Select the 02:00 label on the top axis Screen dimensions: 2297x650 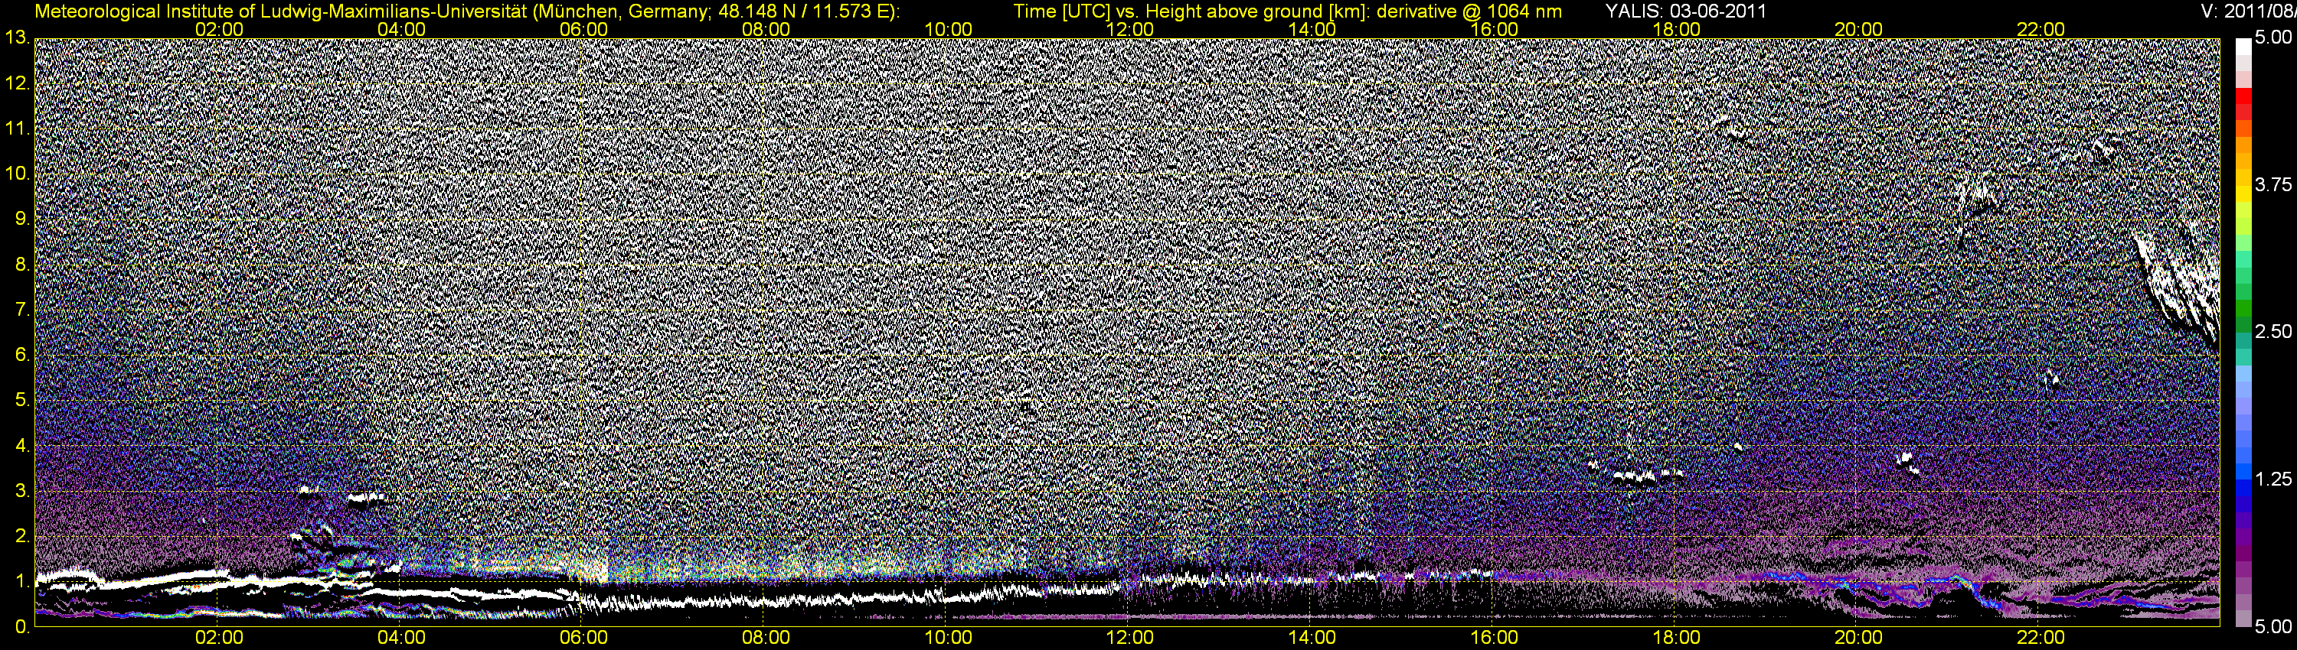[218, 29]
